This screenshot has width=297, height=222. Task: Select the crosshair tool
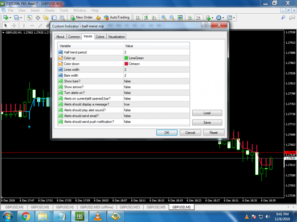point(14,25)
